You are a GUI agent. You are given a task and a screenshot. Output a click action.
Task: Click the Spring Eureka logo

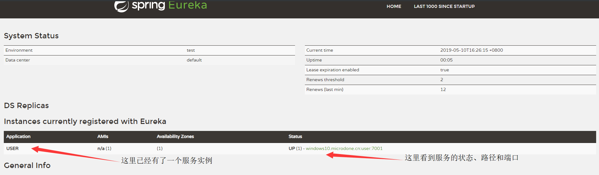161,6
